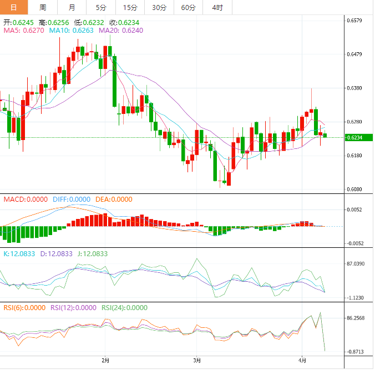Switch to the 5分 chart tab
The image size is (375, 374).
click(x=100, y=7)
